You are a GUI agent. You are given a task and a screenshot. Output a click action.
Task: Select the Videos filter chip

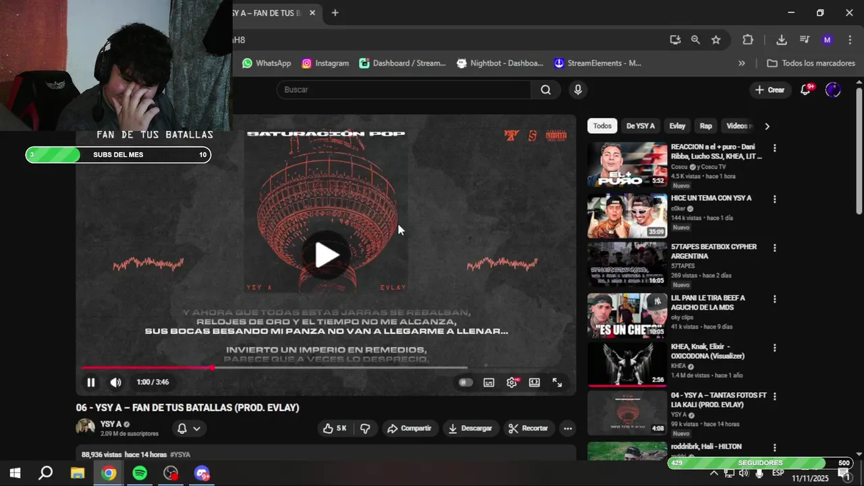tap(737, 126)
